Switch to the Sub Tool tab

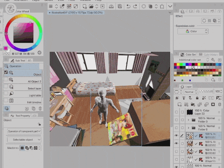coord(18,61)
